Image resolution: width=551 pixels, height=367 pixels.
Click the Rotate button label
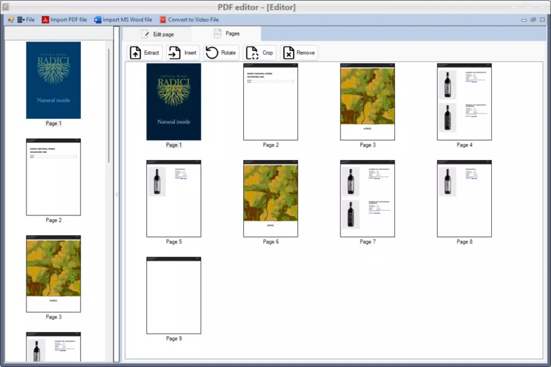point(228,53)
